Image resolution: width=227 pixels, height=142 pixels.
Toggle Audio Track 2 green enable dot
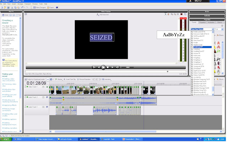[x=27, y=97]
